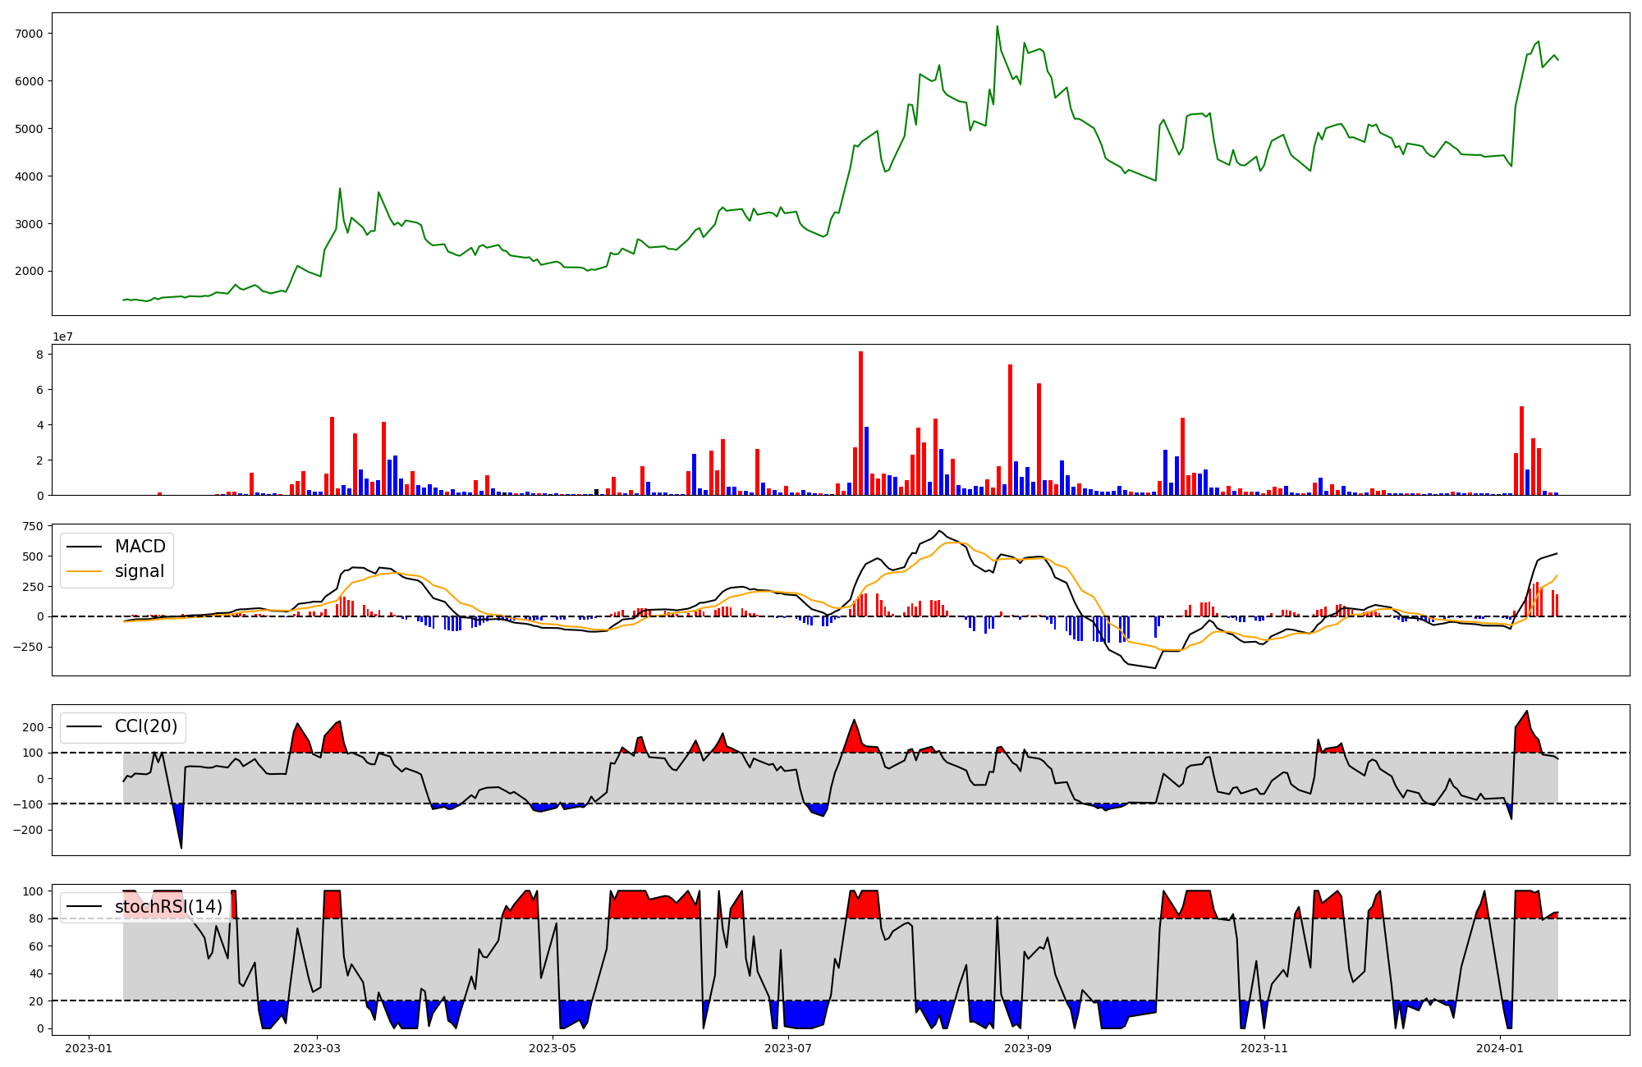Select the stochRSI(14) legend entry
The height and width of the screenshot is (1067, 1642).
[168, 907]
